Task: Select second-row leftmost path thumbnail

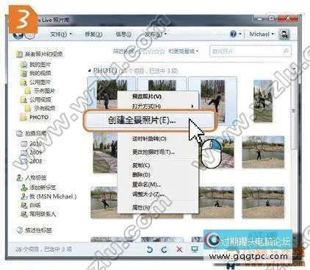Action: pos(105,152)
